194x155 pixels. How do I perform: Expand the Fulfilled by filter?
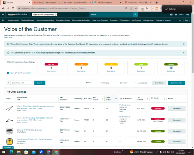[x=104, y=83]
